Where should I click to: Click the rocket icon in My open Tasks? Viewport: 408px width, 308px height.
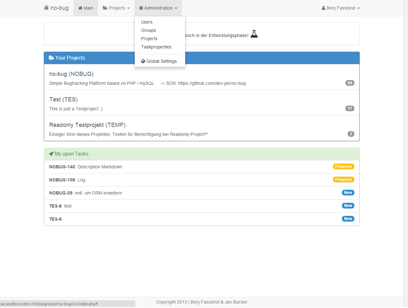(51, 154)
